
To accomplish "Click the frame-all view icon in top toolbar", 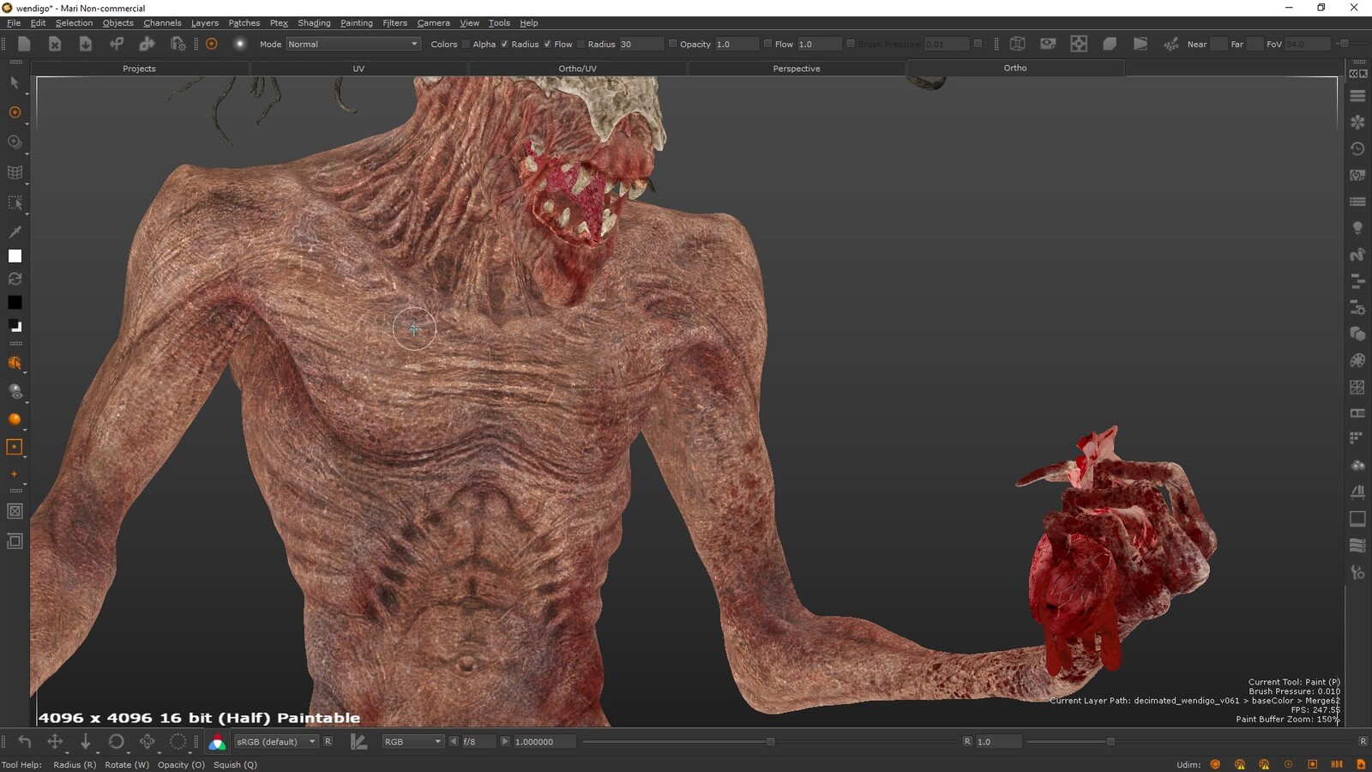I will click(1079, 44).
